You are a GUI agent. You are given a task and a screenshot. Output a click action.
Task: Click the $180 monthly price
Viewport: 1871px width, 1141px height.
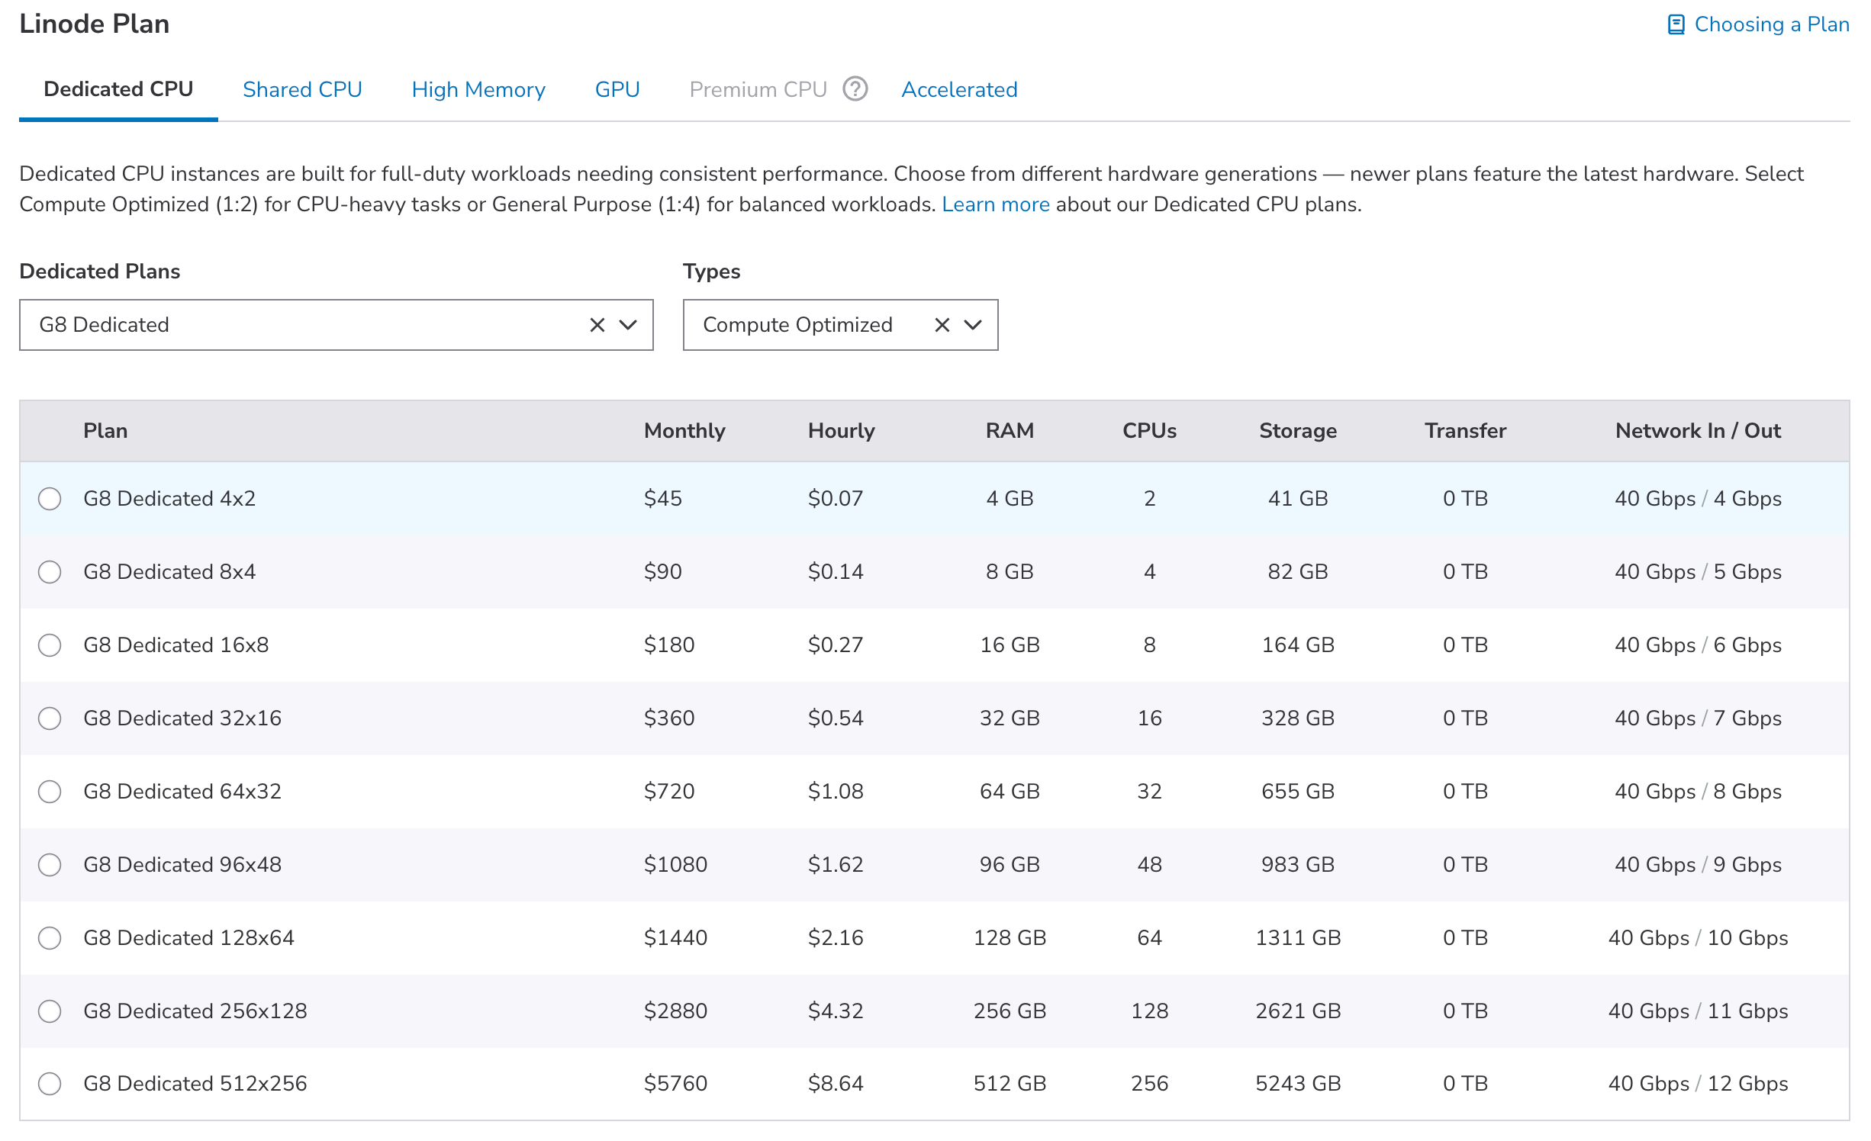tap(669, 645)
